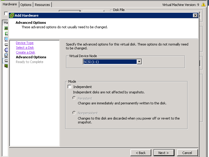Screen dimensions: 209x157
Task: Select the network adapter icon at list bottom
Action: point(6,66)
